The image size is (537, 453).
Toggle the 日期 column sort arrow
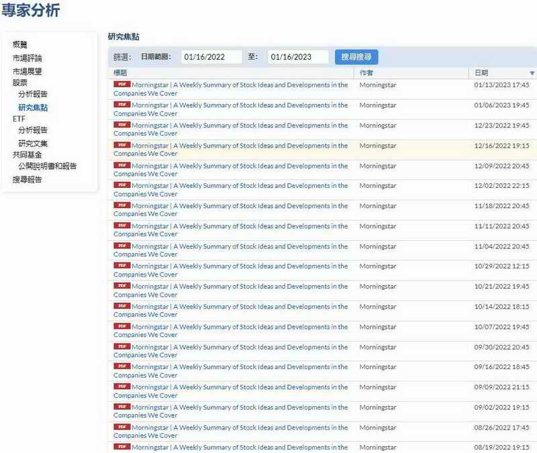click(x=532, y=73)
